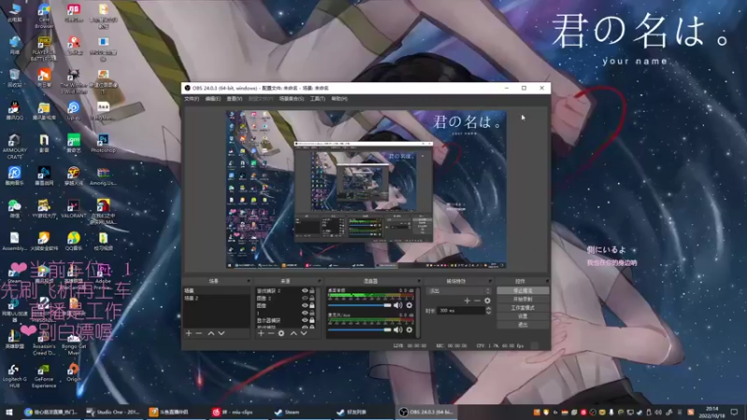747x420 pixels.
Task: Add a new source with the plus icon
Action: coord(261,333)
